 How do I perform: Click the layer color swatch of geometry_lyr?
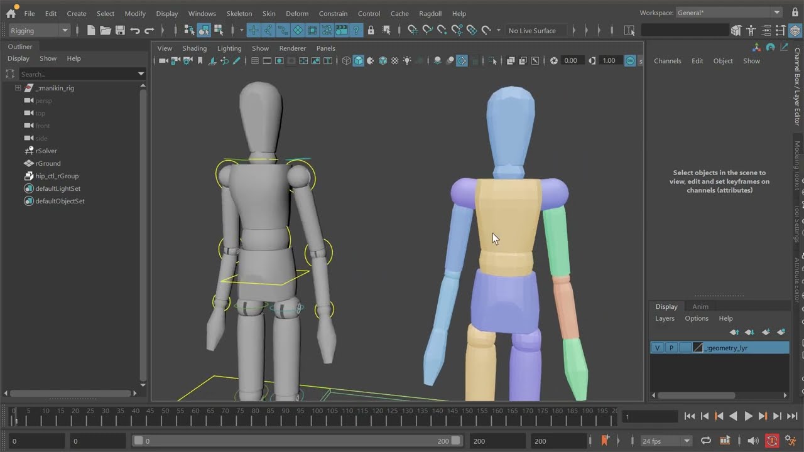(x=698, y=348)
